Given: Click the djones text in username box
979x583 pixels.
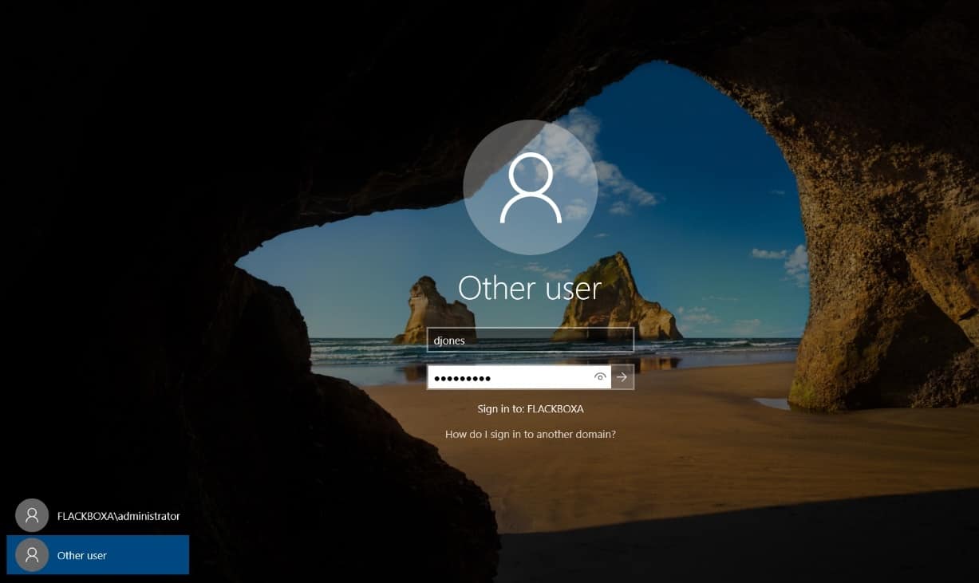Looking at the screenshot, I should coord(448,341).
